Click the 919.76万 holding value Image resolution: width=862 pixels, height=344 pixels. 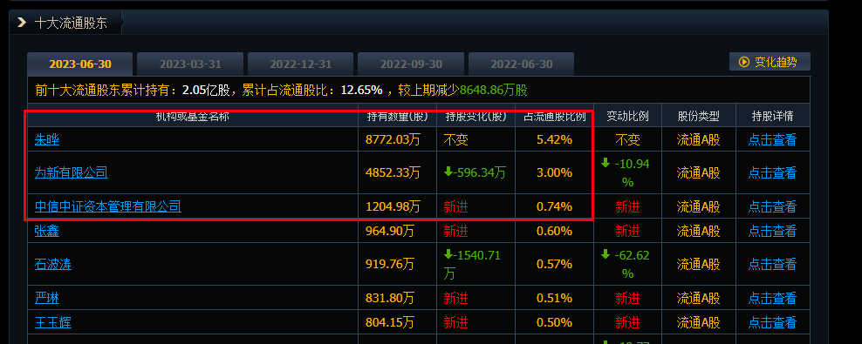coord(390,265)
